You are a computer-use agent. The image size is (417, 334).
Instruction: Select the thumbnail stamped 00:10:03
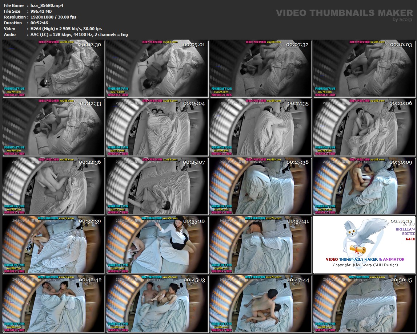(364, 68)
